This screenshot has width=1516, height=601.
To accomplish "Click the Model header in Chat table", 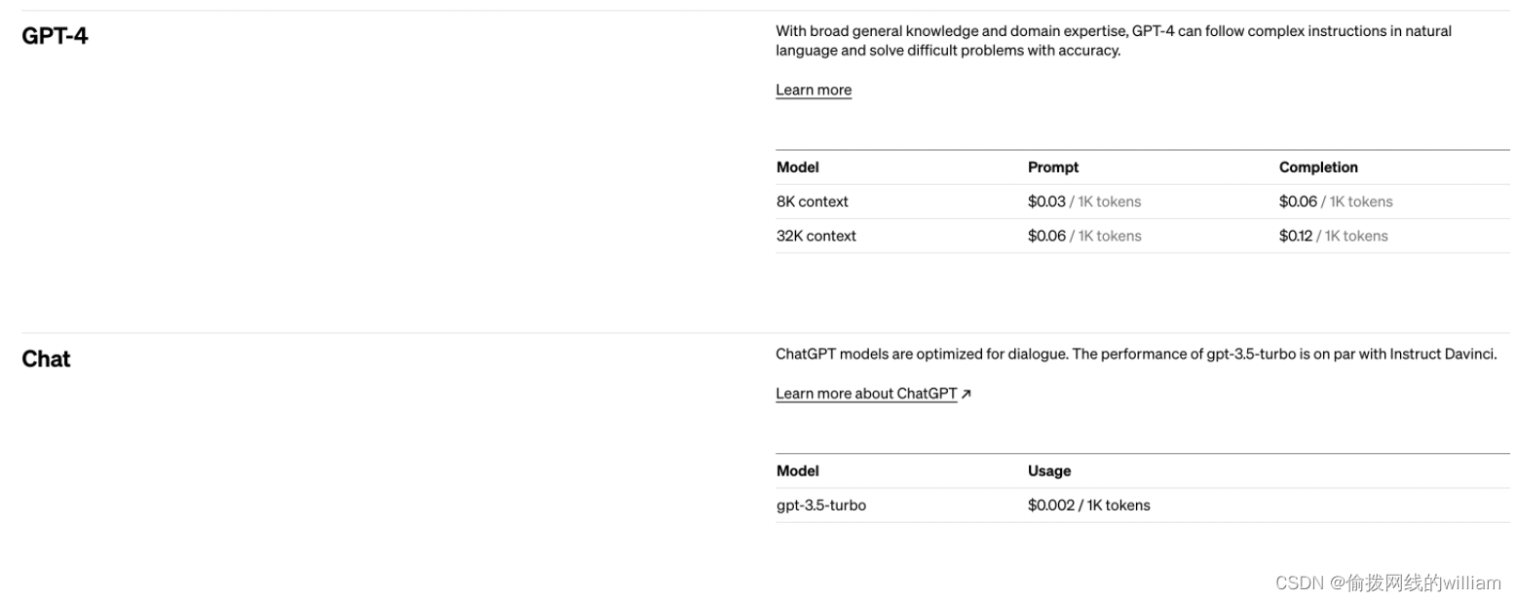I will pos(798,471).
